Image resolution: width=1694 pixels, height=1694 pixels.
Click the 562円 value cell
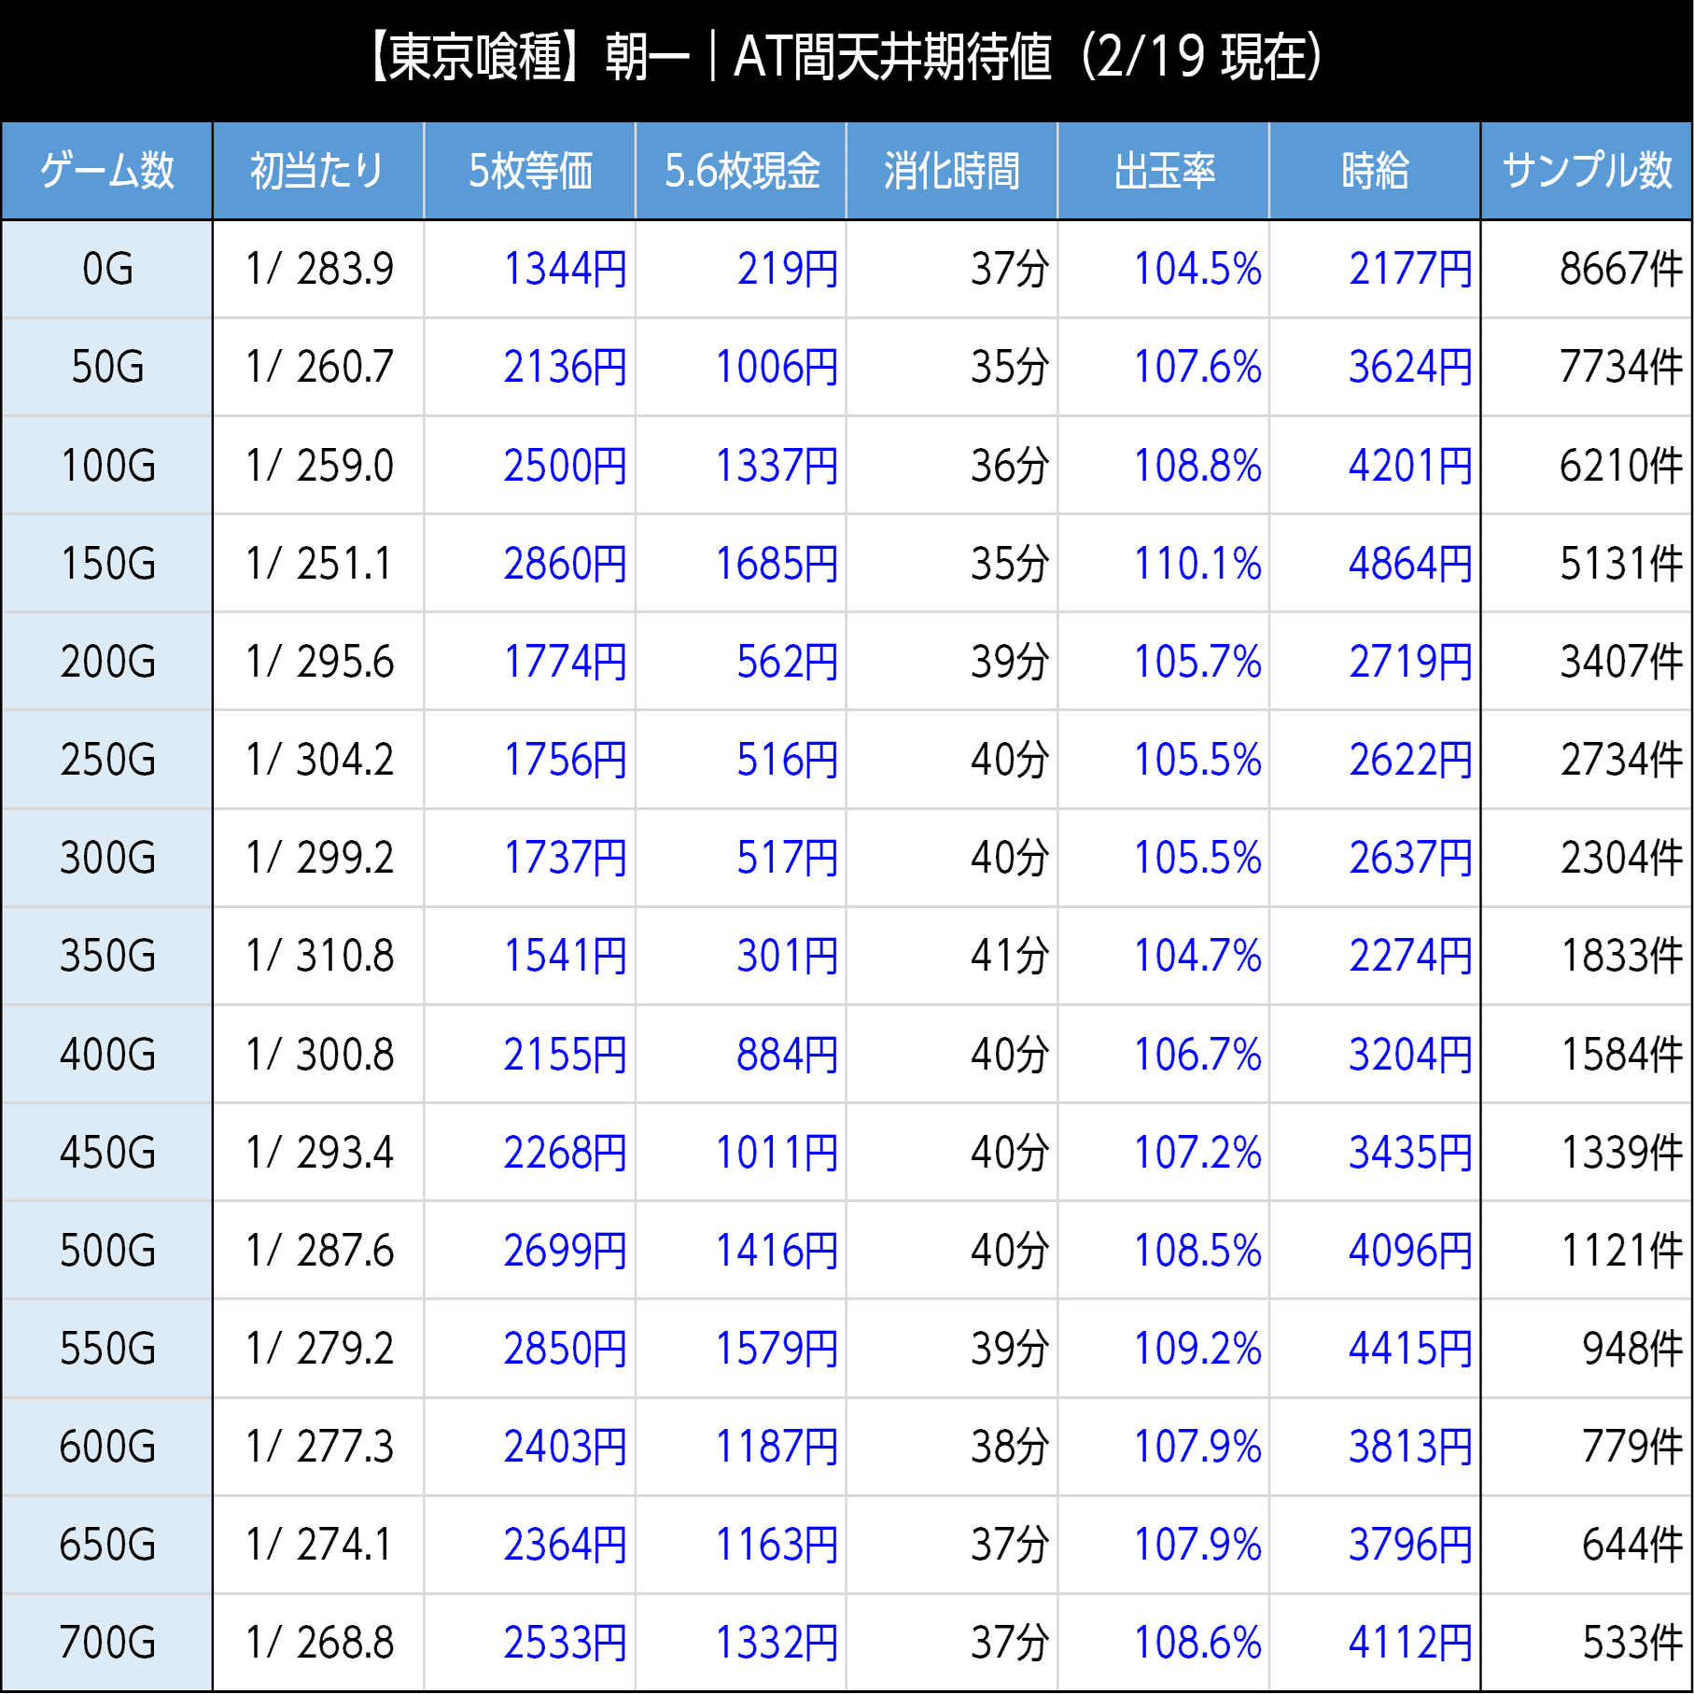click(x=741, y=662)
